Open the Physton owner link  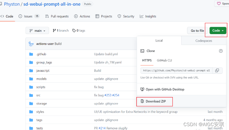pyautogui.click(x=12, y=4)
